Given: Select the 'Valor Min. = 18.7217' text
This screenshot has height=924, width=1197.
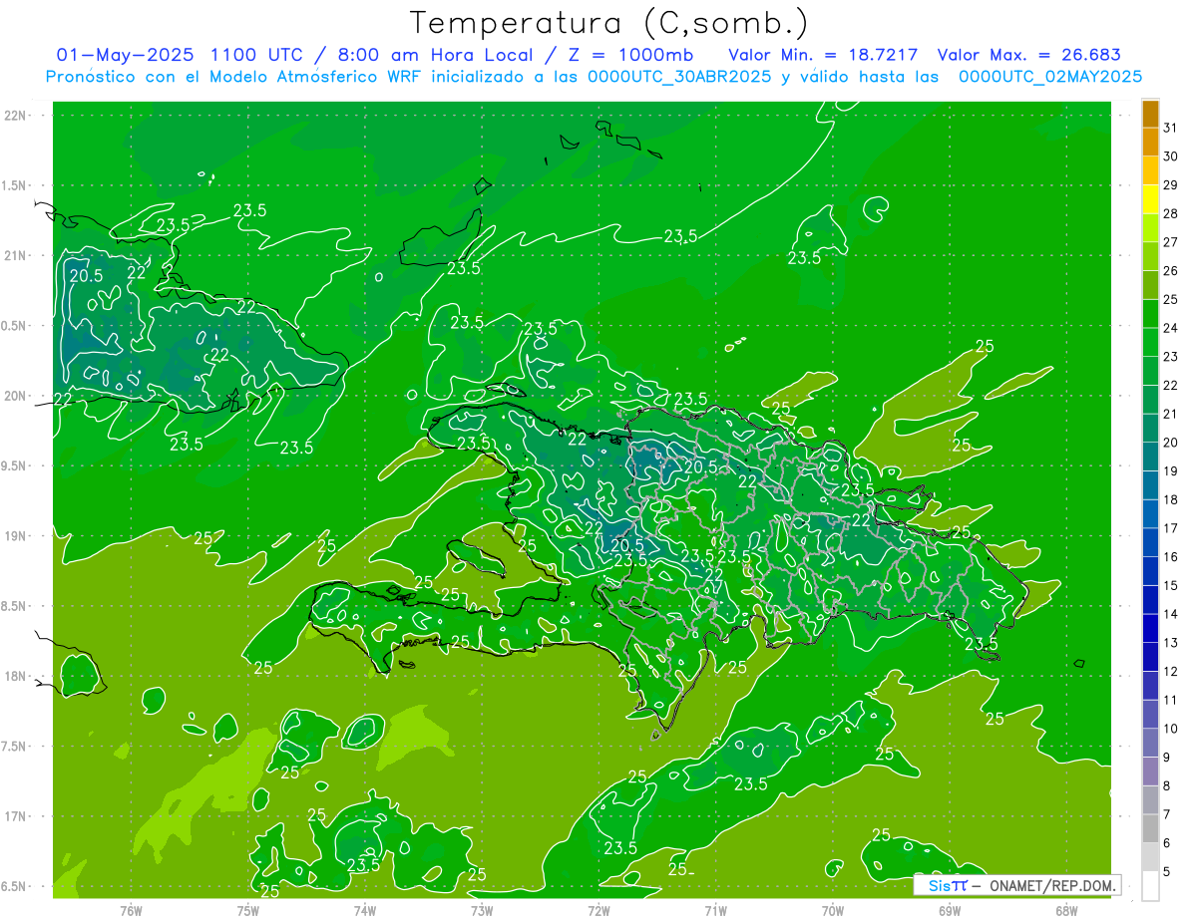Looking at the screenshot, I should [x=823, y=55].
